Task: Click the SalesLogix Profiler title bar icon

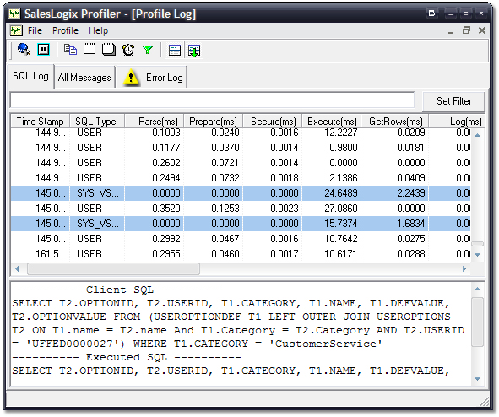Action: click(14, 14)
